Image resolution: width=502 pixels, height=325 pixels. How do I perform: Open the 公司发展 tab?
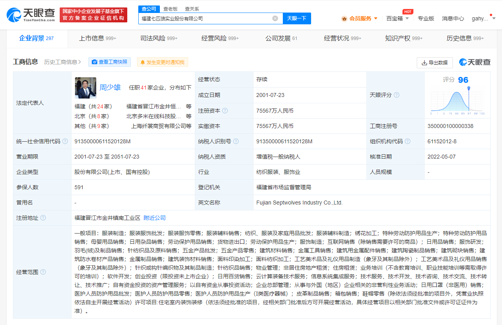tap(281, 38)
